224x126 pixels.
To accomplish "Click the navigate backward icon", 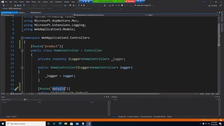I will point(3,6).
